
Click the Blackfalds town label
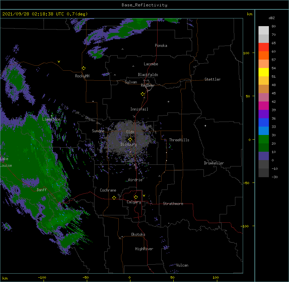(148, 75)
